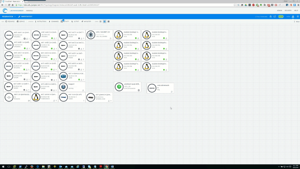This screenshot has width=300, height=169.
Task: Expand the More options menu
Action: (296, 21)
